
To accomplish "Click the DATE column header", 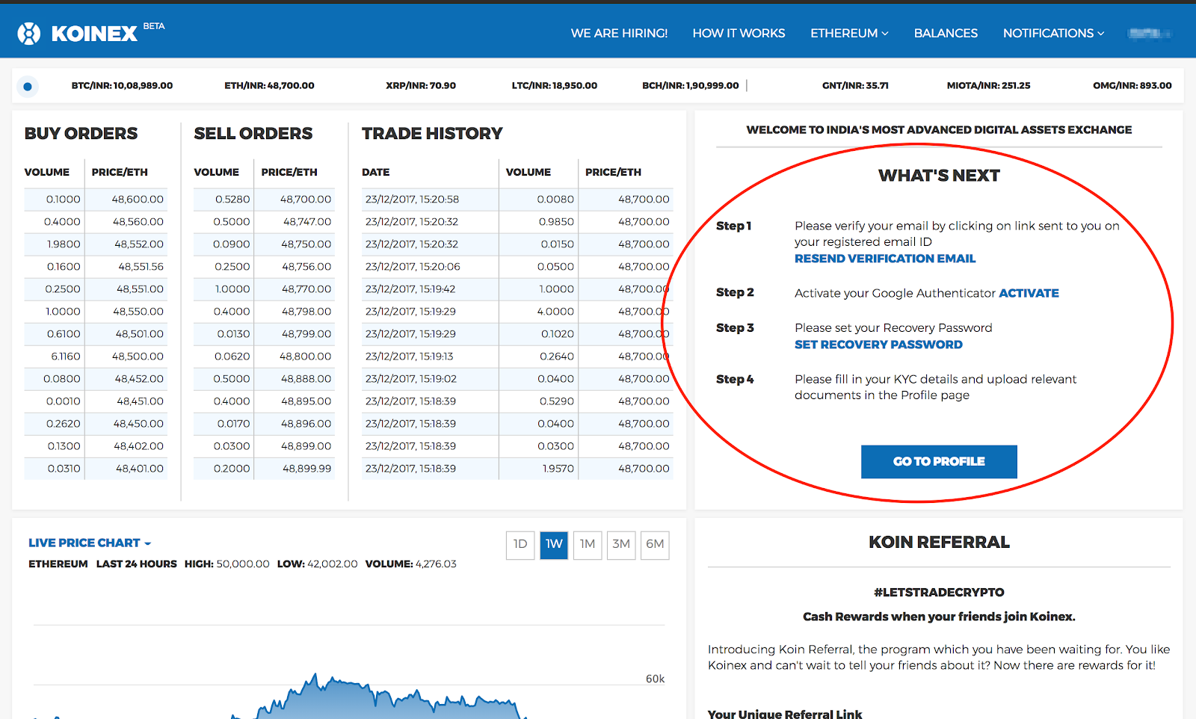I will (376, 172).
